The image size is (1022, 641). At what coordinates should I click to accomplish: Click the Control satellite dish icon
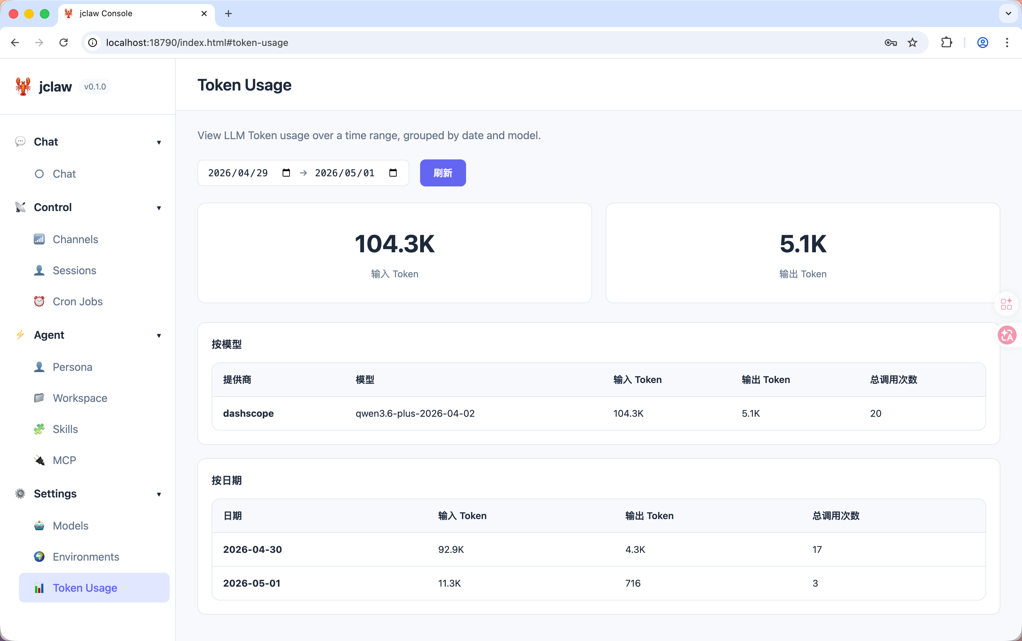[20, 207]
